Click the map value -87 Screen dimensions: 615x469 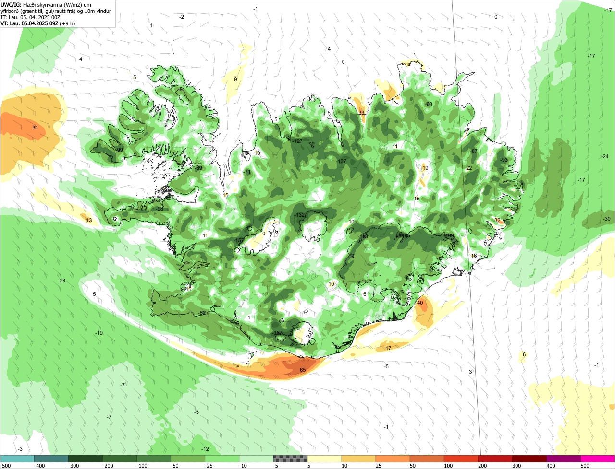pyautogui.click(x=474, y=151)
